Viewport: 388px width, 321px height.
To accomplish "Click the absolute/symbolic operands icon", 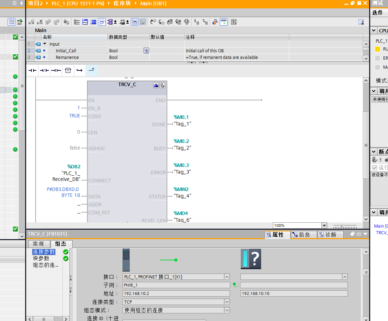I will 110,22.
